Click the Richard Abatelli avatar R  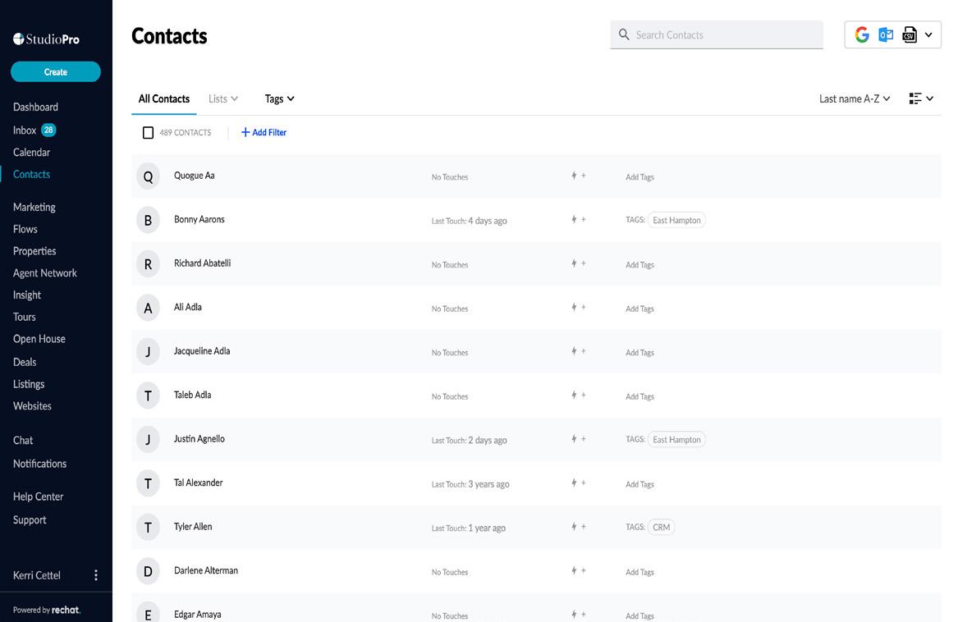148,264
